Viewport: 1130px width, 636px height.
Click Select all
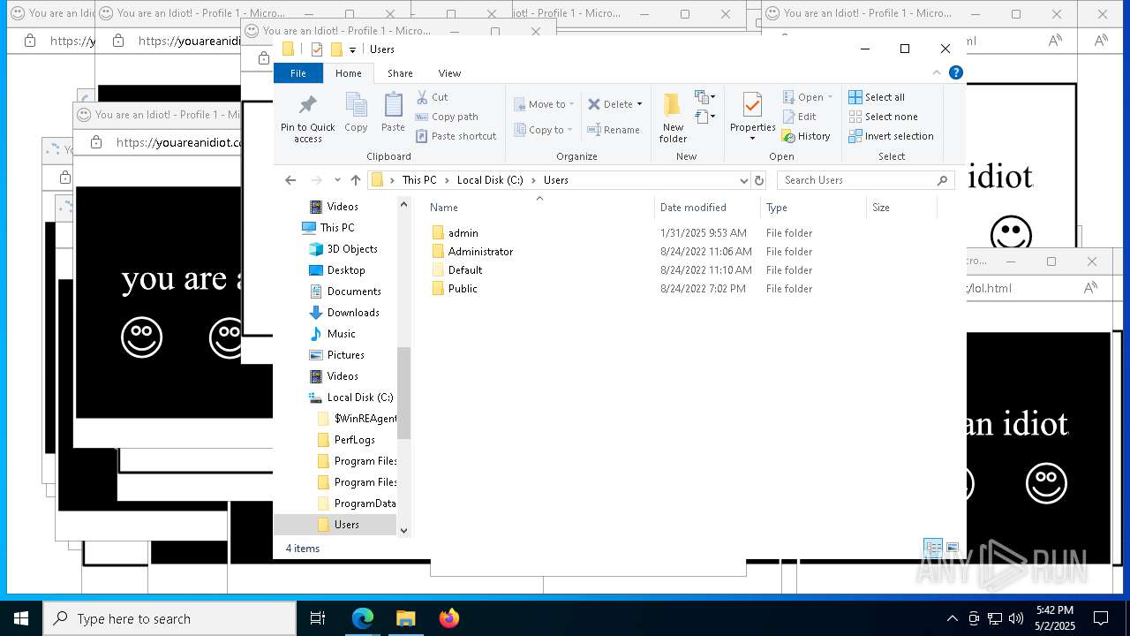[877, 97]
